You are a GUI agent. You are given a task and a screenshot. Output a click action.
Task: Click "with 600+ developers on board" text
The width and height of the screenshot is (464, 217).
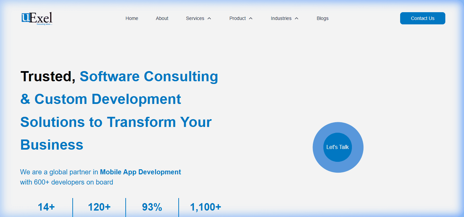point(67,182)
